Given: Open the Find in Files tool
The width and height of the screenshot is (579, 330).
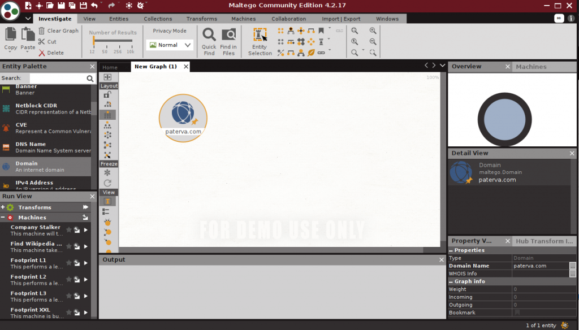Looking at the screenshot, I should point(228,42).
